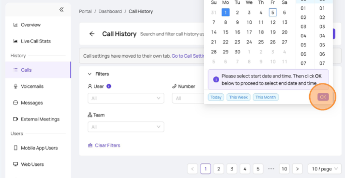Open the Voicemails microphone sidebar item
Viewport: 345px width, 178px height.
tap(38, 86)
